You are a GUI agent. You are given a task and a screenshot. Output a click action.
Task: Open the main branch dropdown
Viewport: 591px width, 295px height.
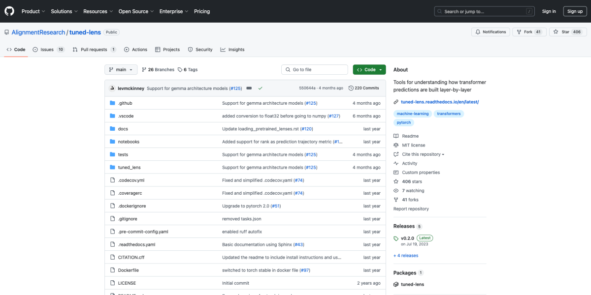coord(121,70)
